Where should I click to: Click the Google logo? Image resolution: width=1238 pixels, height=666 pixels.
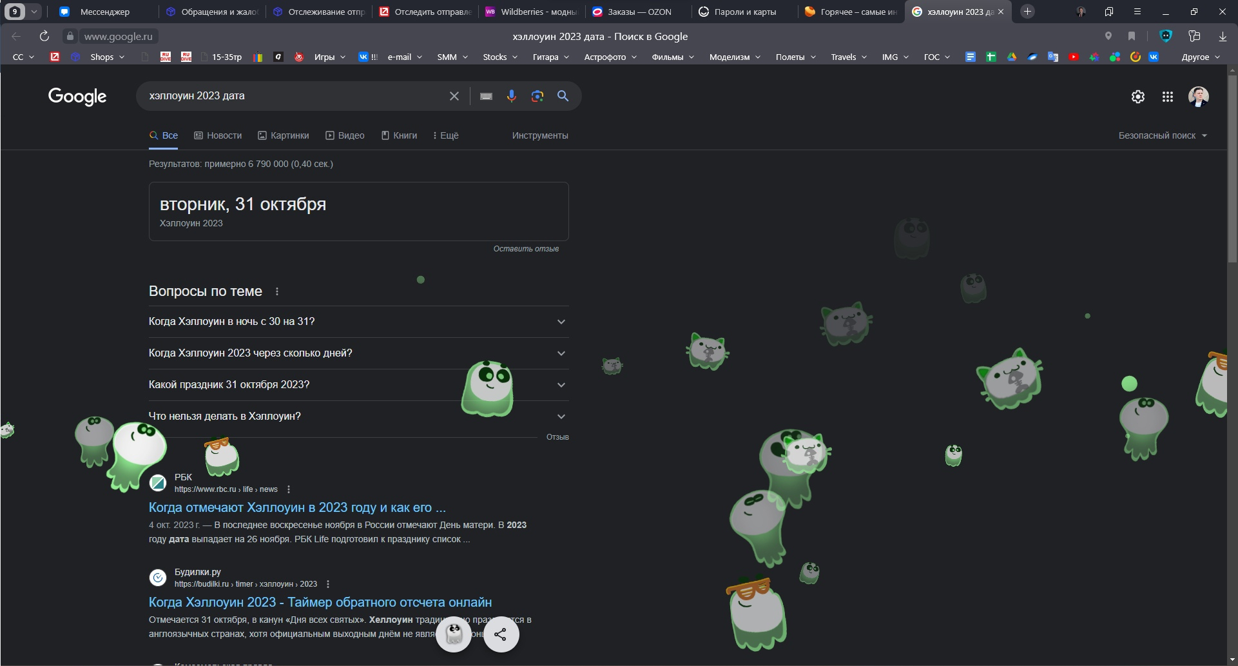pyautogui.click(x=77, y=97)
